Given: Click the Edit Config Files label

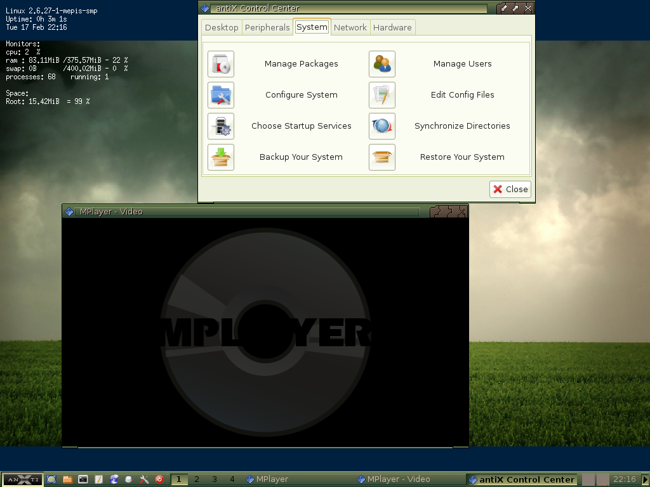Looking at the screenshot, I should point(463,95).
